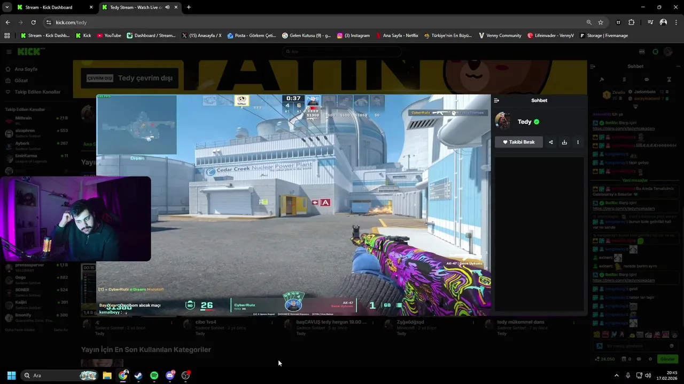This screenshot has width=684, height=384.
Task: Select the EmirKarma channel in the sidebar
Action: pyautogui.click(x=36, y=157)
